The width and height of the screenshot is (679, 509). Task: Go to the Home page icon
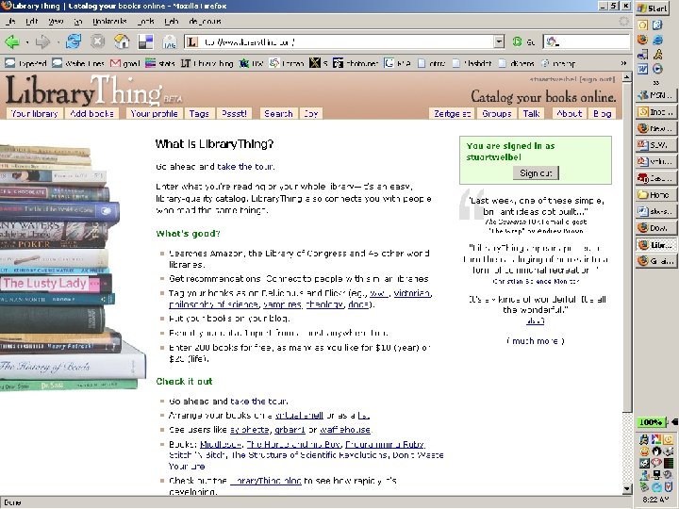click(122, 41)
